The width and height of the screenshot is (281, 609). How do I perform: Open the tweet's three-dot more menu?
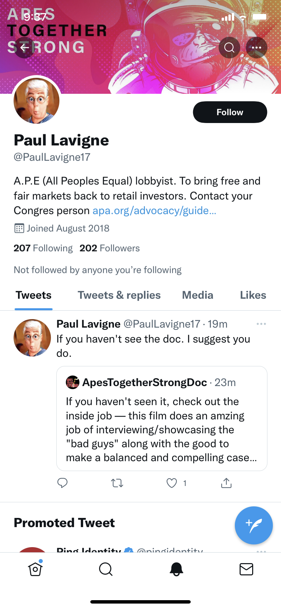click(x=261, y=324)
